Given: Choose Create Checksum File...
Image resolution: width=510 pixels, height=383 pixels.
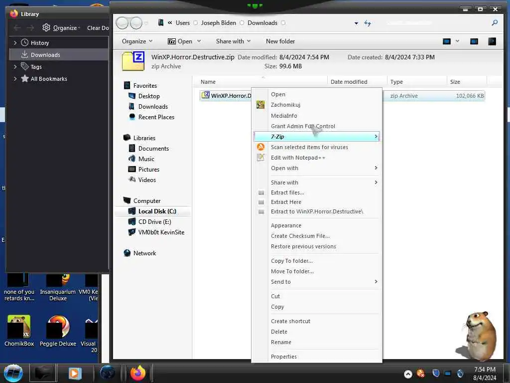Looking at the screenshot, I should click(x=300, y=236).
